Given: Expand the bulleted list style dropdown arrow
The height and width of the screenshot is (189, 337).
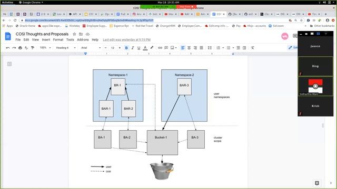Looking at the screenshot, I should [x=233, y=48].
